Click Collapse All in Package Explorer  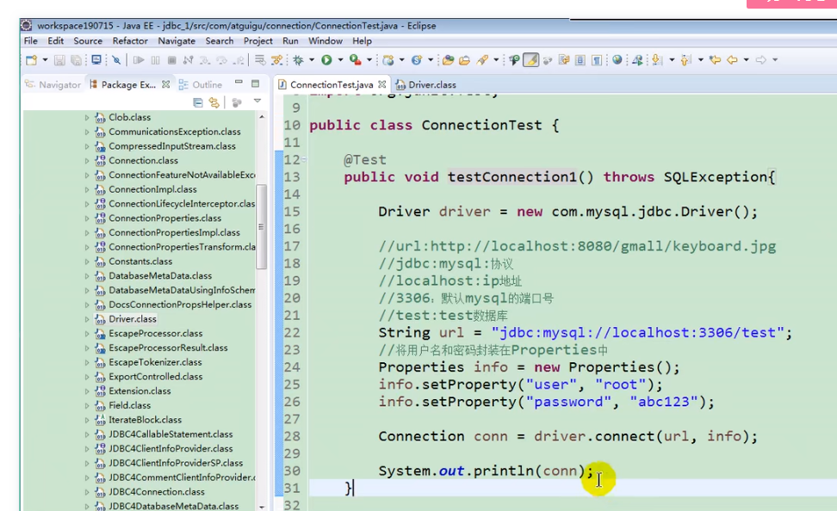pos(197,102)
